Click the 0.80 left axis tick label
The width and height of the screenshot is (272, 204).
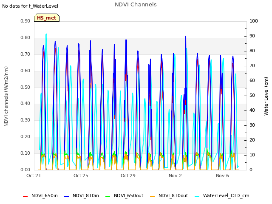(x=25, y=38)
